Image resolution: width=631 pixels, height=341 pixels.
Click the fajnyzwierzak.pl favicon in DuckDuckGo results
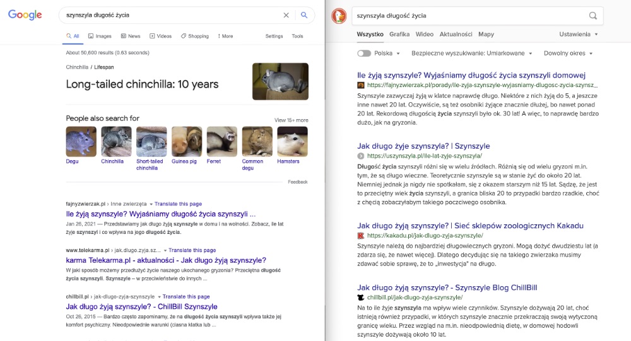360,84
